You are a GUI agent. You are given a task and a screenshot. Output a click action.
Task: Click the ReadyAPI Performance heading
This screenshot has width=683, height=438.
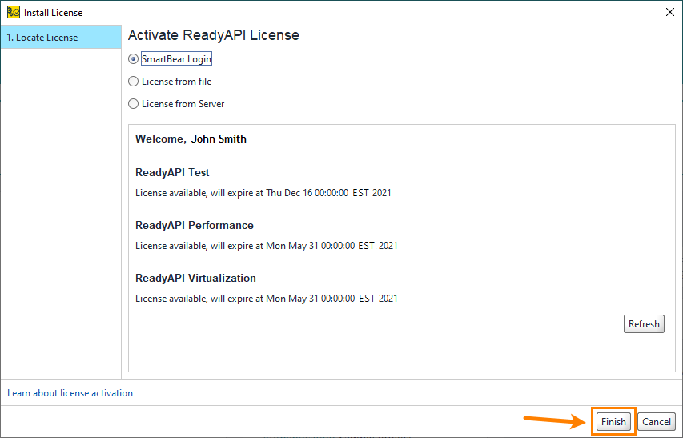(195, 225)
